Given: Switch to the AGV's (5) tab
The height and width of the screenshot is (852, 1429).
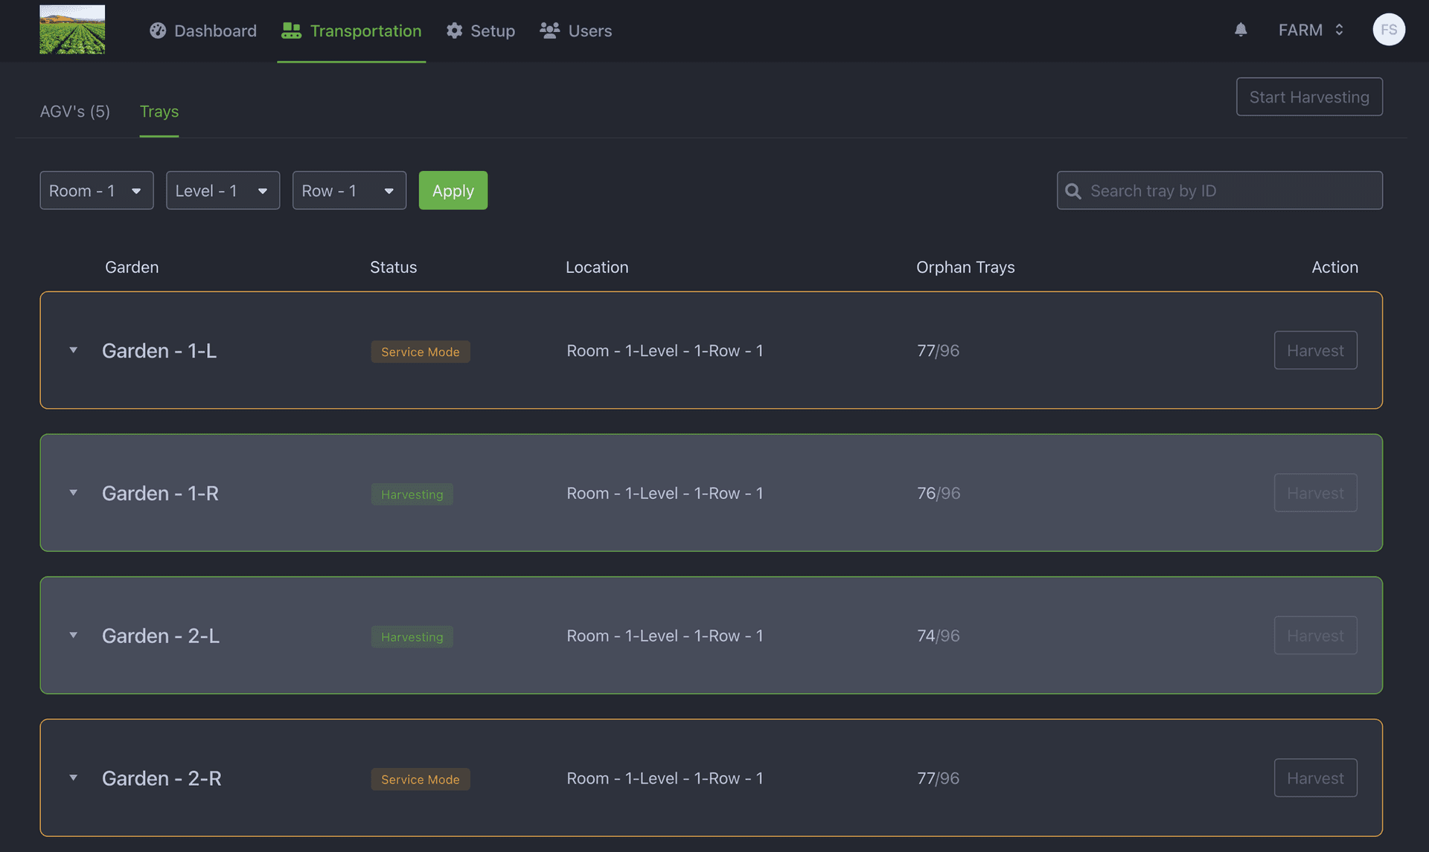Looking at the screenshot, I should [x=74, y=112].
